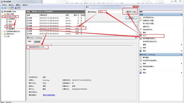This screenshot has width=184, height=103.
Task: Open the 转发事件 log
Action: click(12, 29)
